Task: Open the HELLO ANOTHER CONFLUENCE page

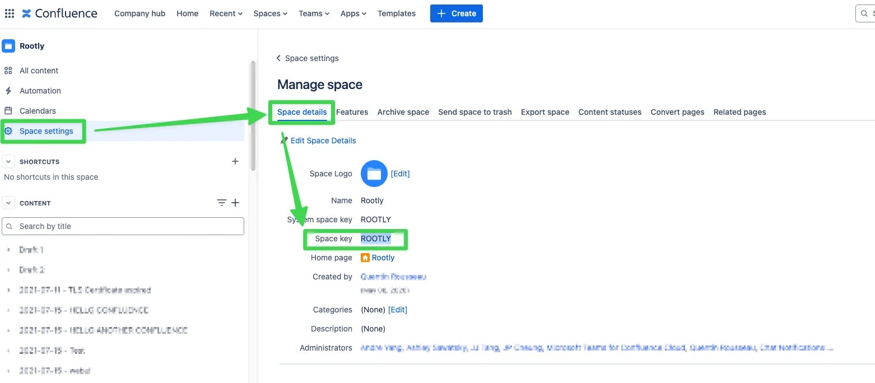Action: click(104, 330)
